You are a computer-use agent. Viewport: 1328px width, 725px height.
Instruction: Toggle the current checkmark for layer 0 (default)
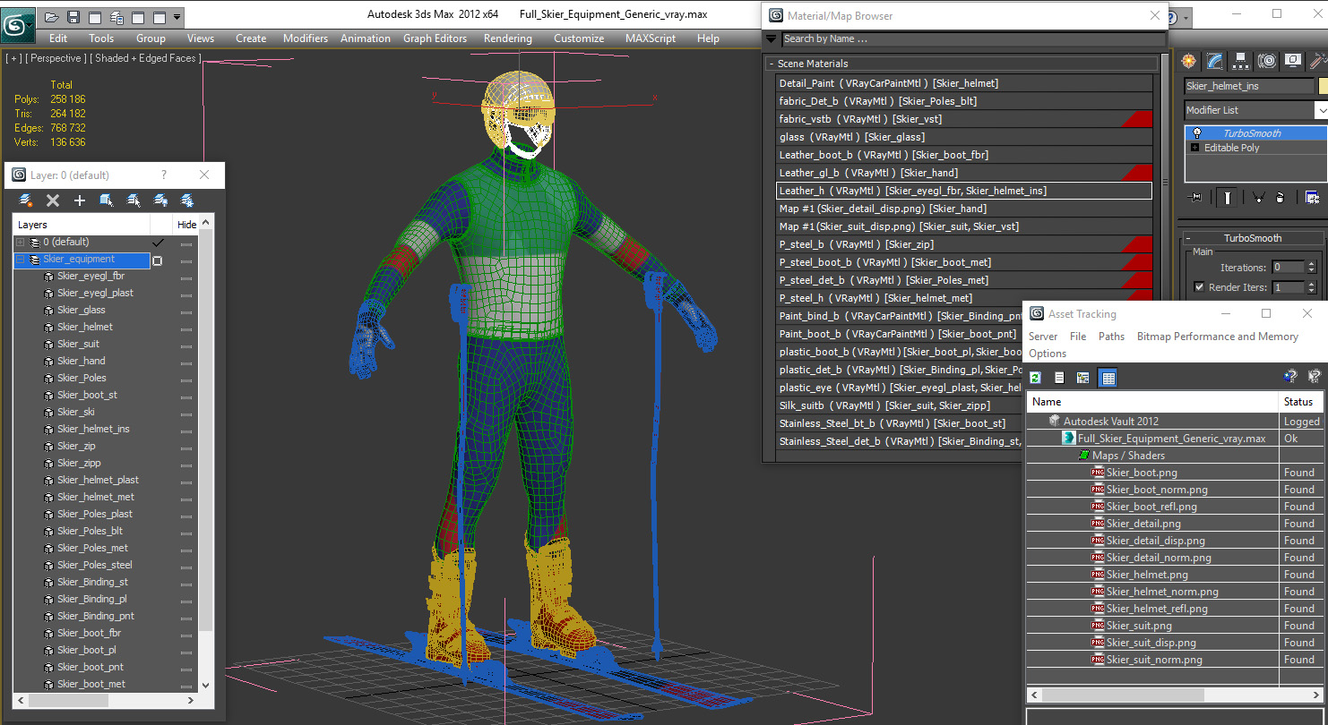(159, 243)
